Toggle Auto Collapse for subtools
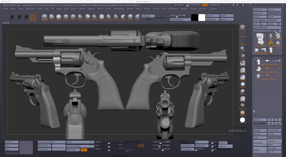 [x=260, y=123]
